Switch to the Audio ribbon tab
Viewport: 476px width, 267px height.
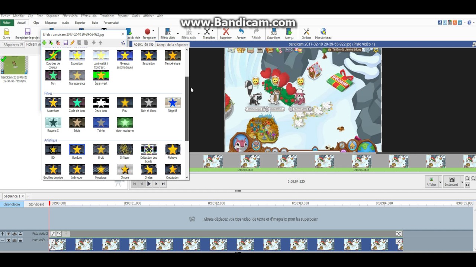[65, 23]
